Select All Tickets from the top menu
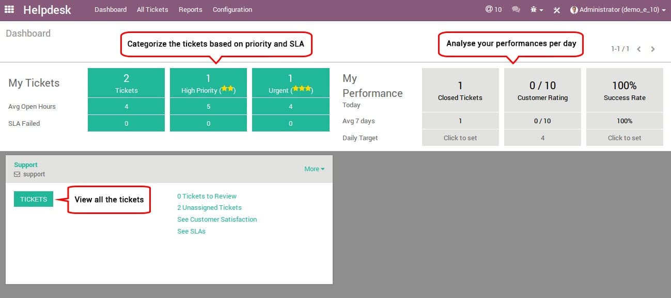 coord(152,9)
